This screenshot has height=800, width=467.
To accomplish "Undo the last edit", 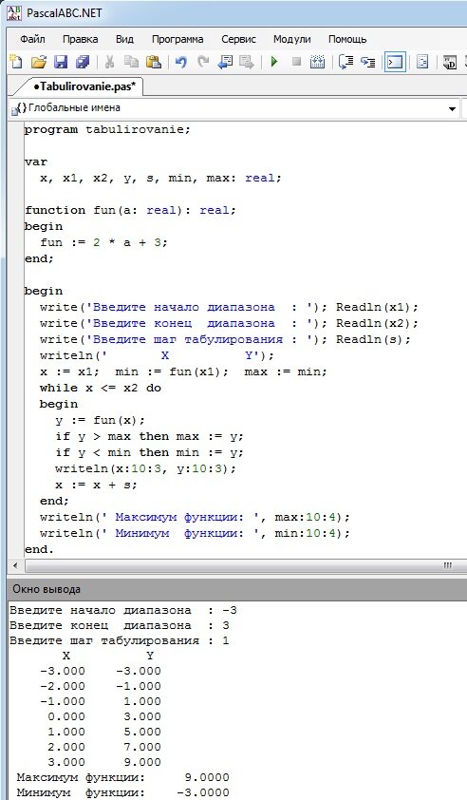I will click(x=180, y=63).
